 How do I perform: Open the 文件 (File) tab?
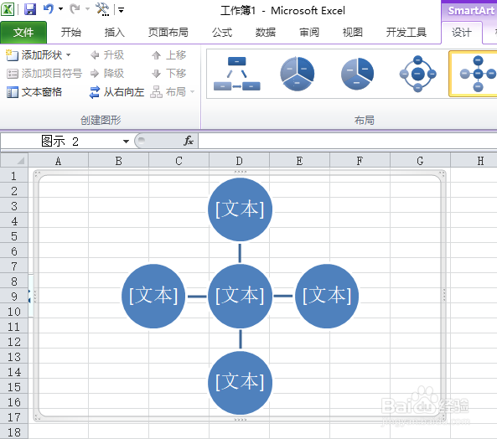tap(23, 33)
